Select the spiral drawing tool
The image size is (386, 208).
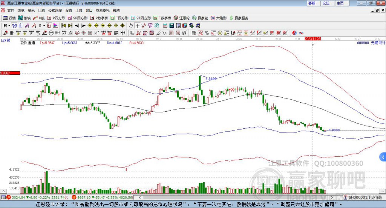pyautogui.click(x=38, y=33)
